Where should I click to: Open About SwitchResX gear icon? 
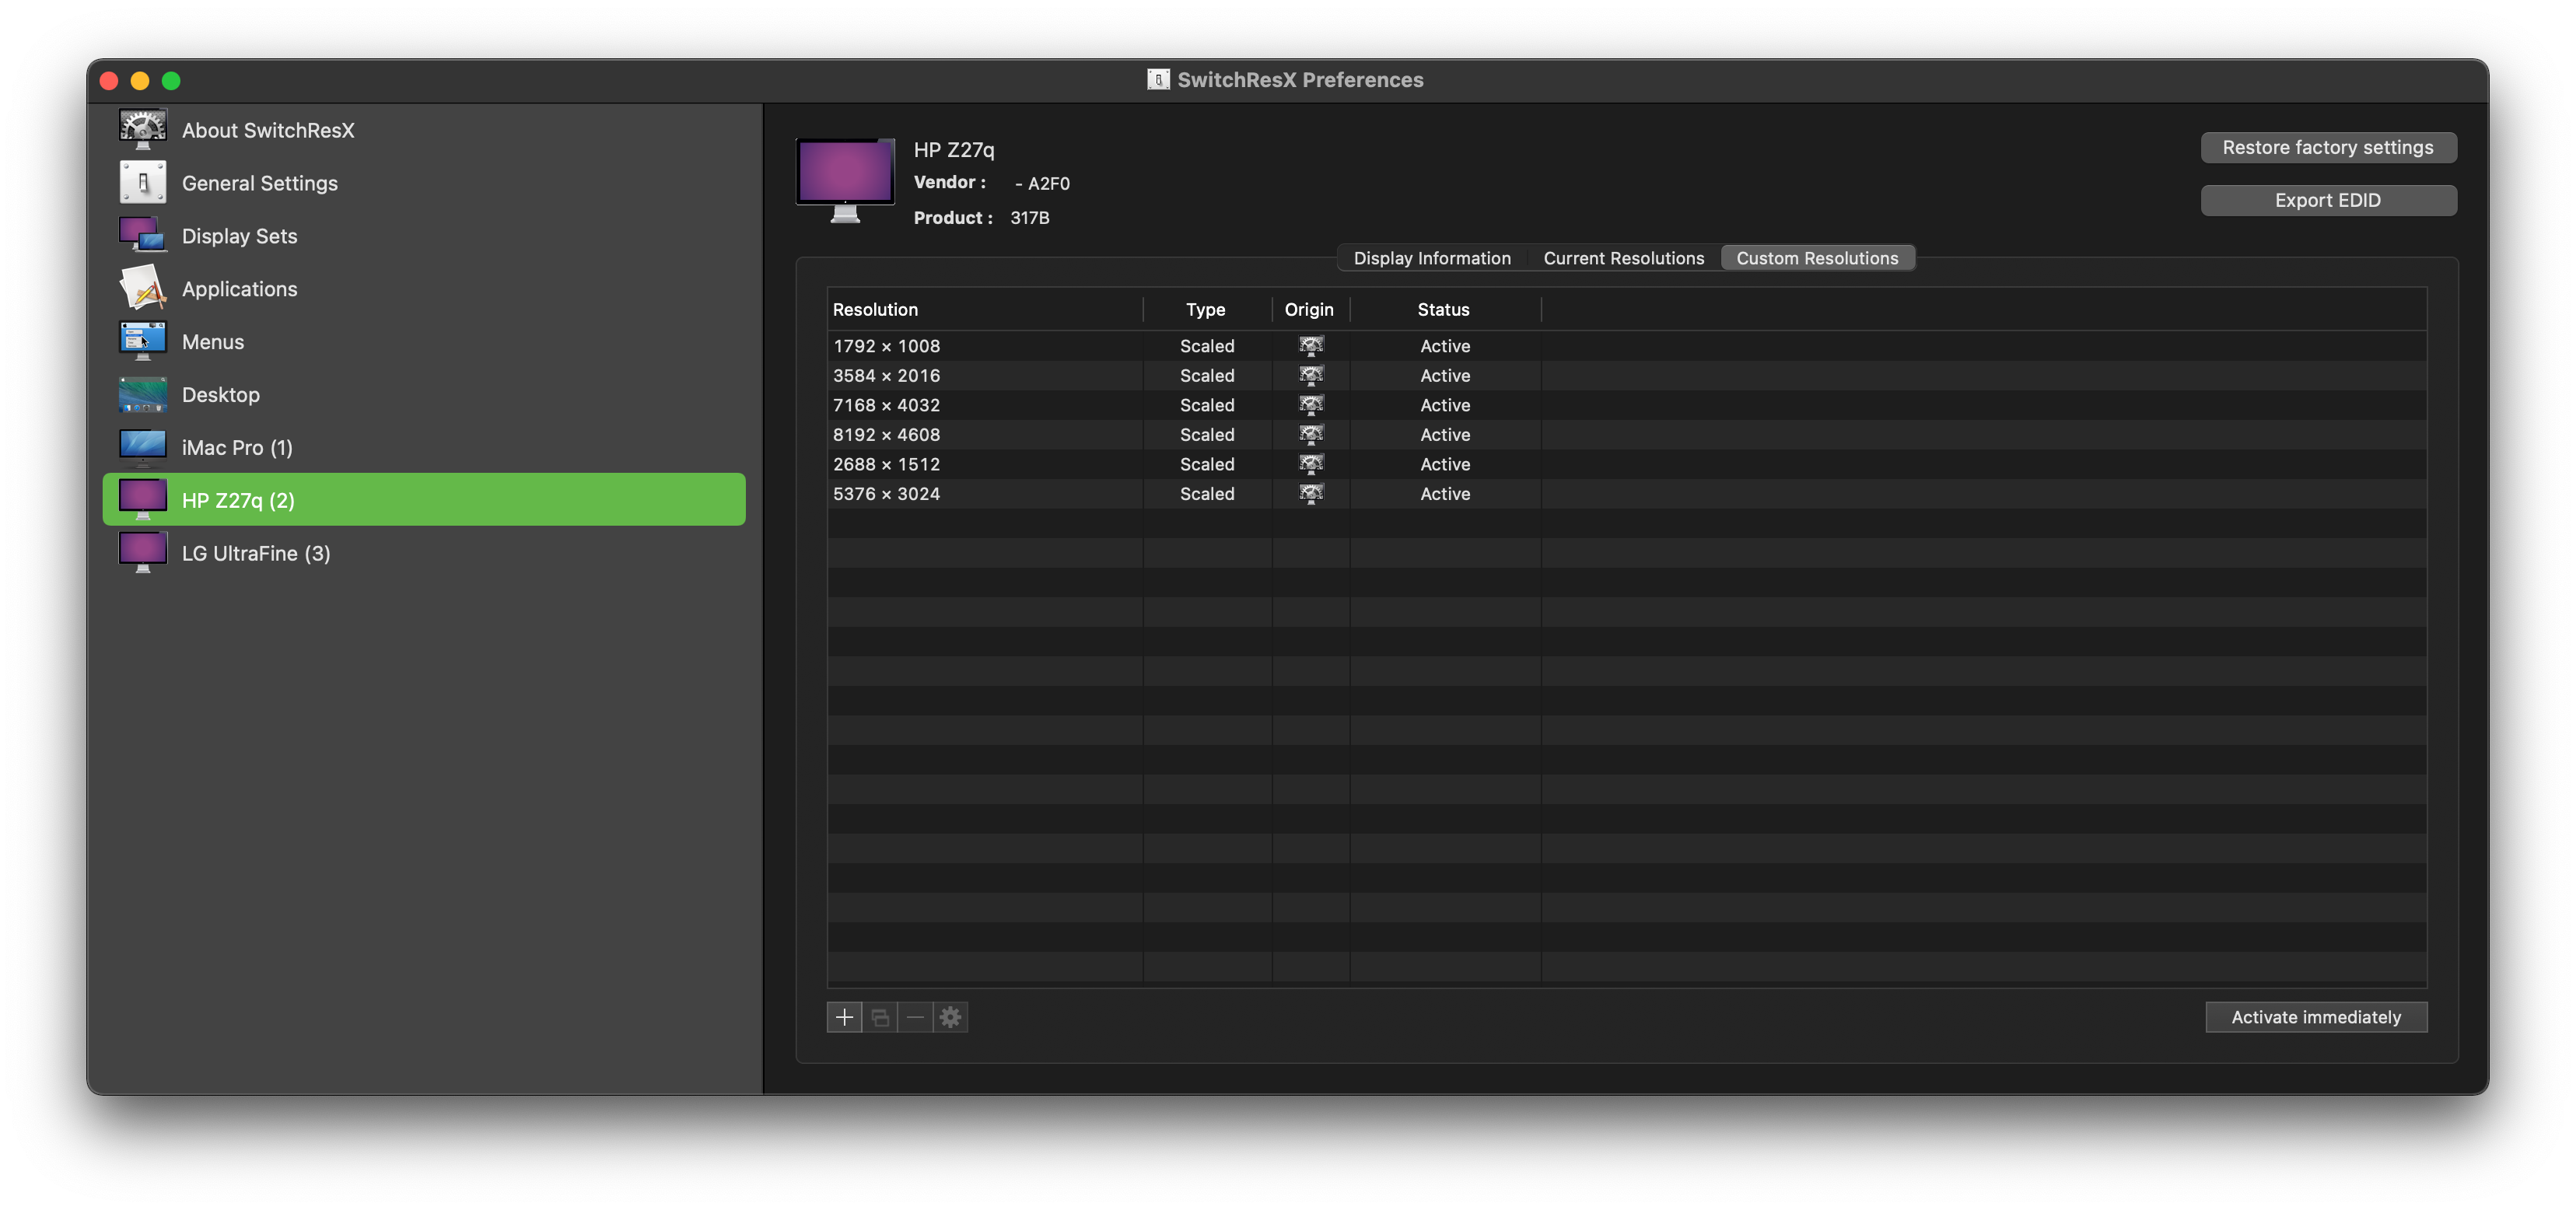pos(143,130)
